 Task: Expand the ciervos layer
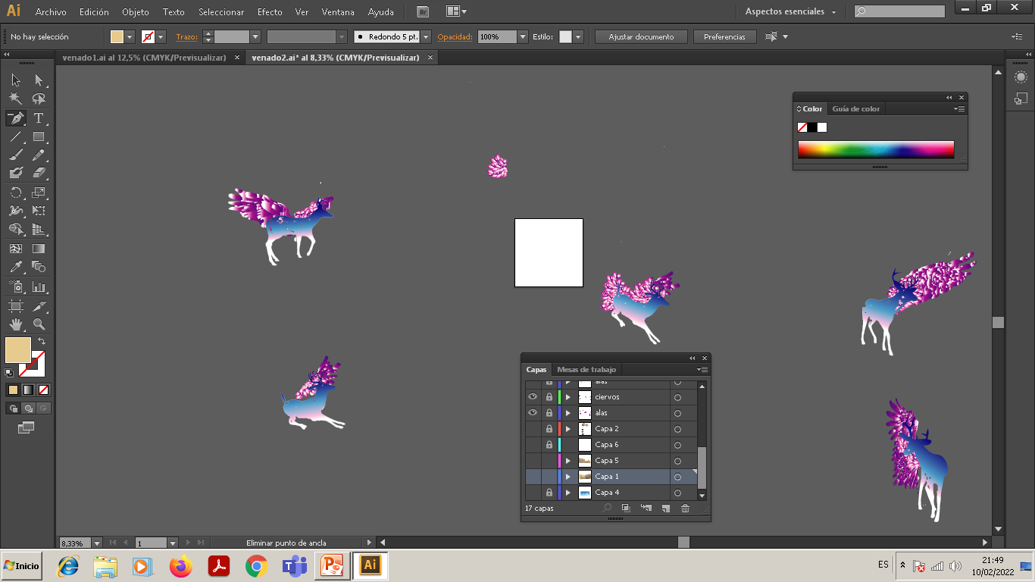(568, 397)
